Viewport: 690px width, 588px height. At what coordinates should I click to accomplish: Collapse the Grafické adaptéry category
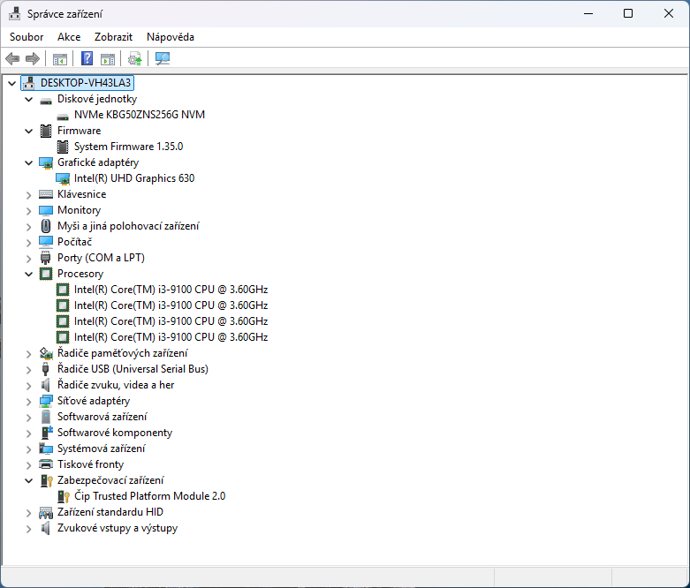(x=28, y=162)
